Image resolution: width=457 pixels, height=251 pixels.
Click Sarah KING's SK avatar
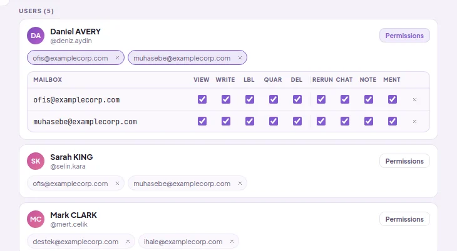(36, 161)
